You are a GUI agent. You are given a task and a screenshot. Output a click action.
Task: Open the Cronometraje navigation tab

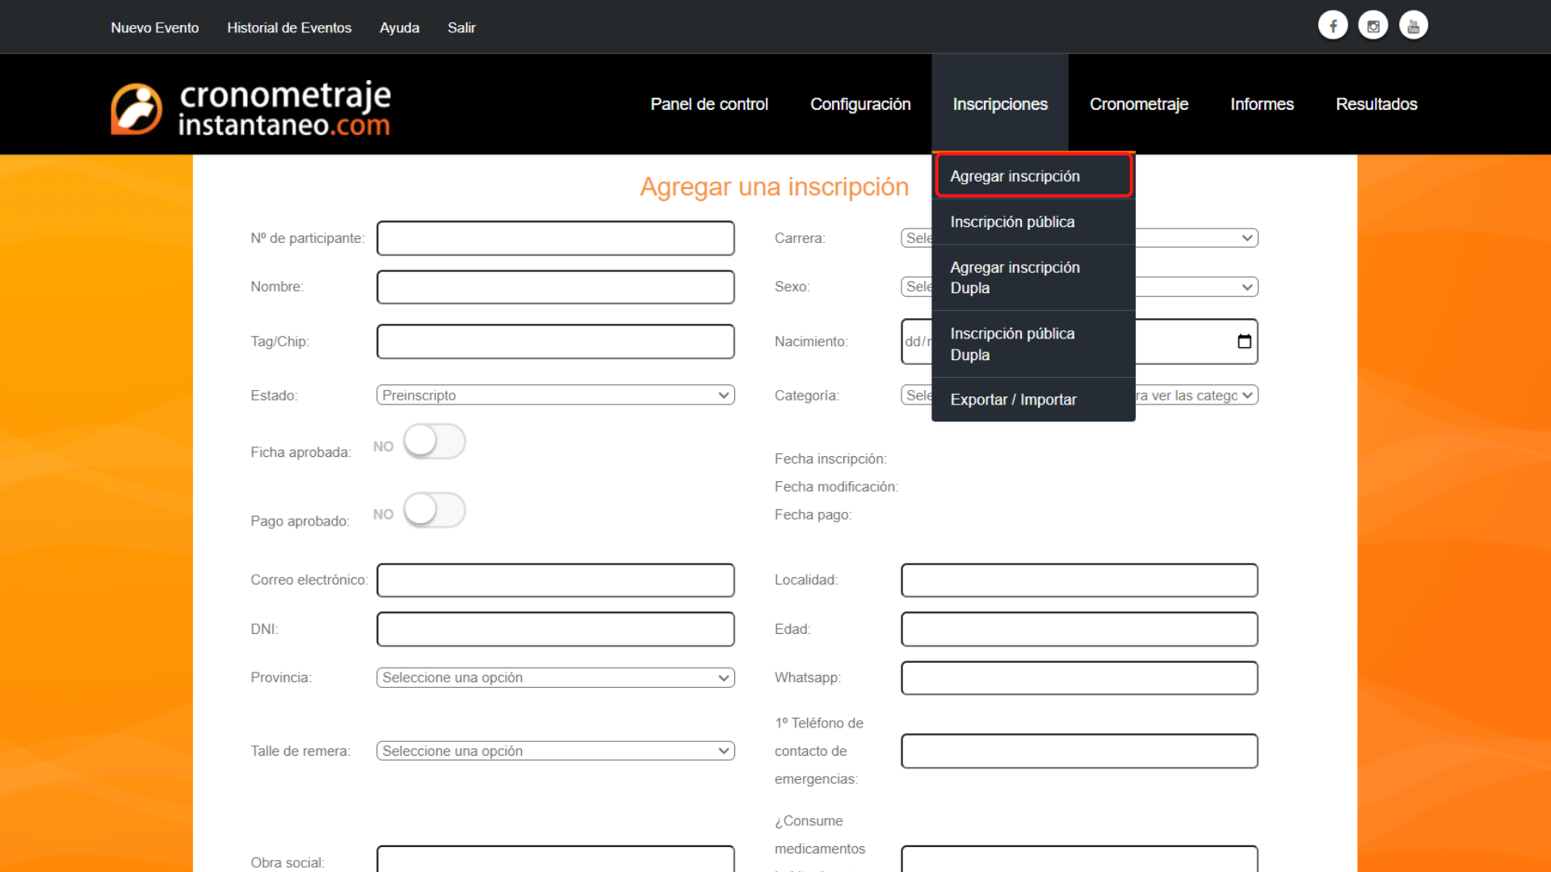pos(1138,104)
